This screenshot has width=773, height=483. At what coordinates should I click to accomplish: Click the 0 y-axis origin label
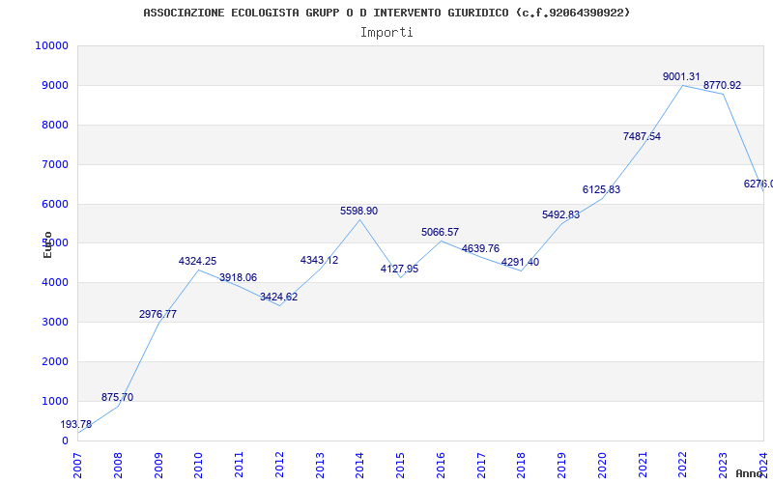click(65, 440)
